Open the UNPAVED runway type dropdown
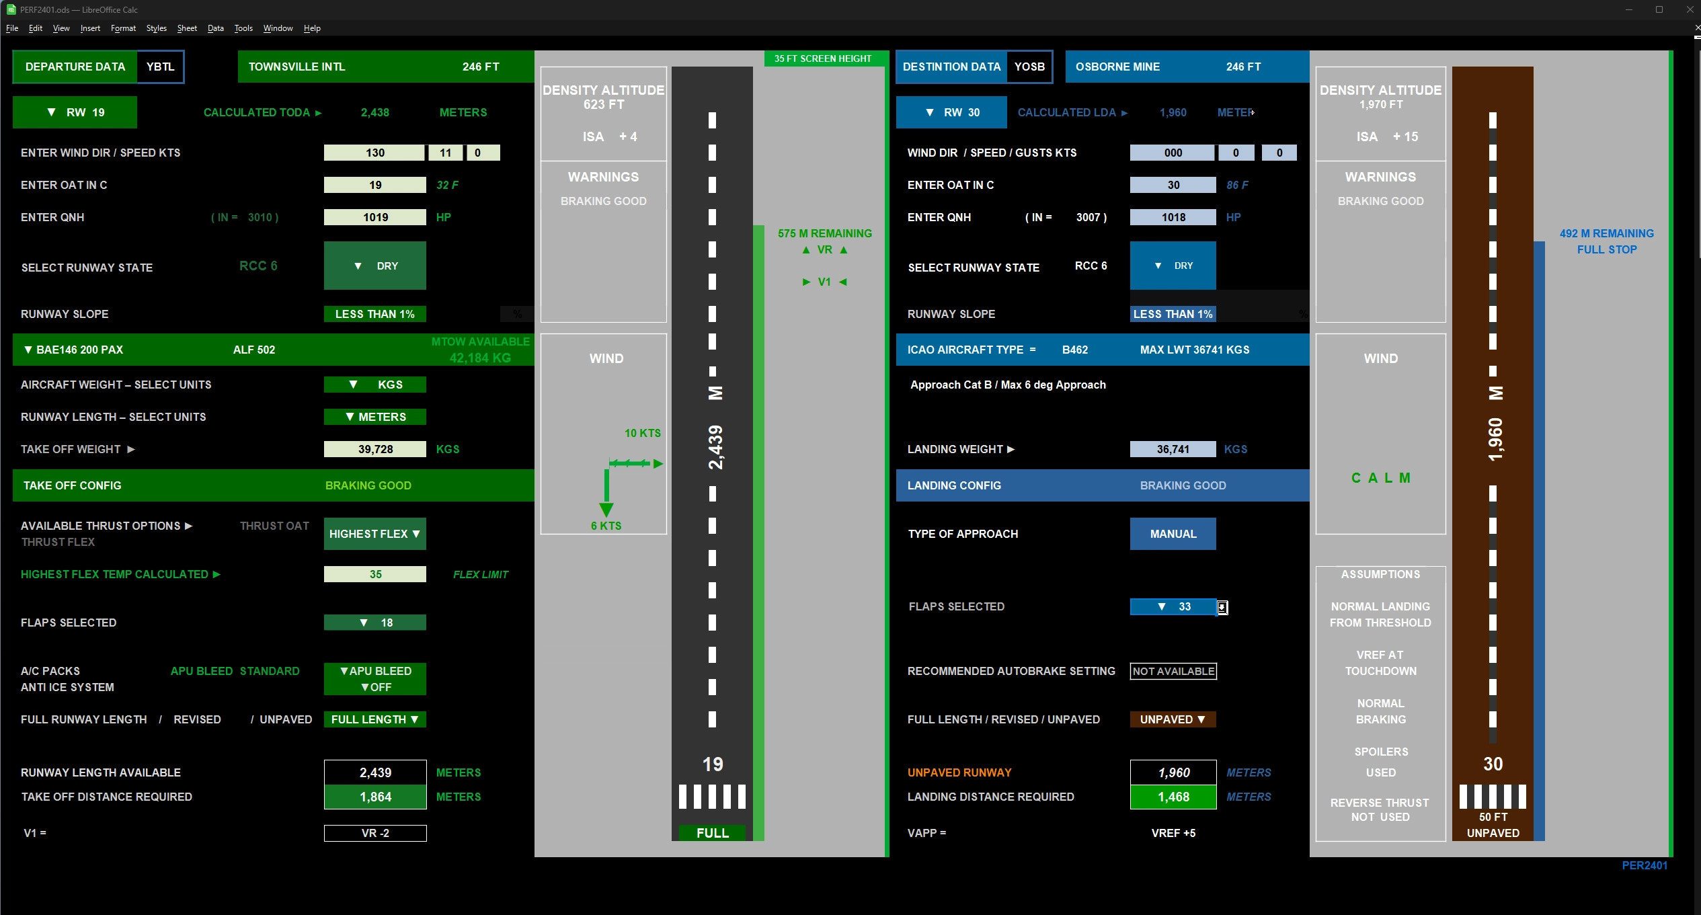1701x915 pixels. coord(1173,719)
